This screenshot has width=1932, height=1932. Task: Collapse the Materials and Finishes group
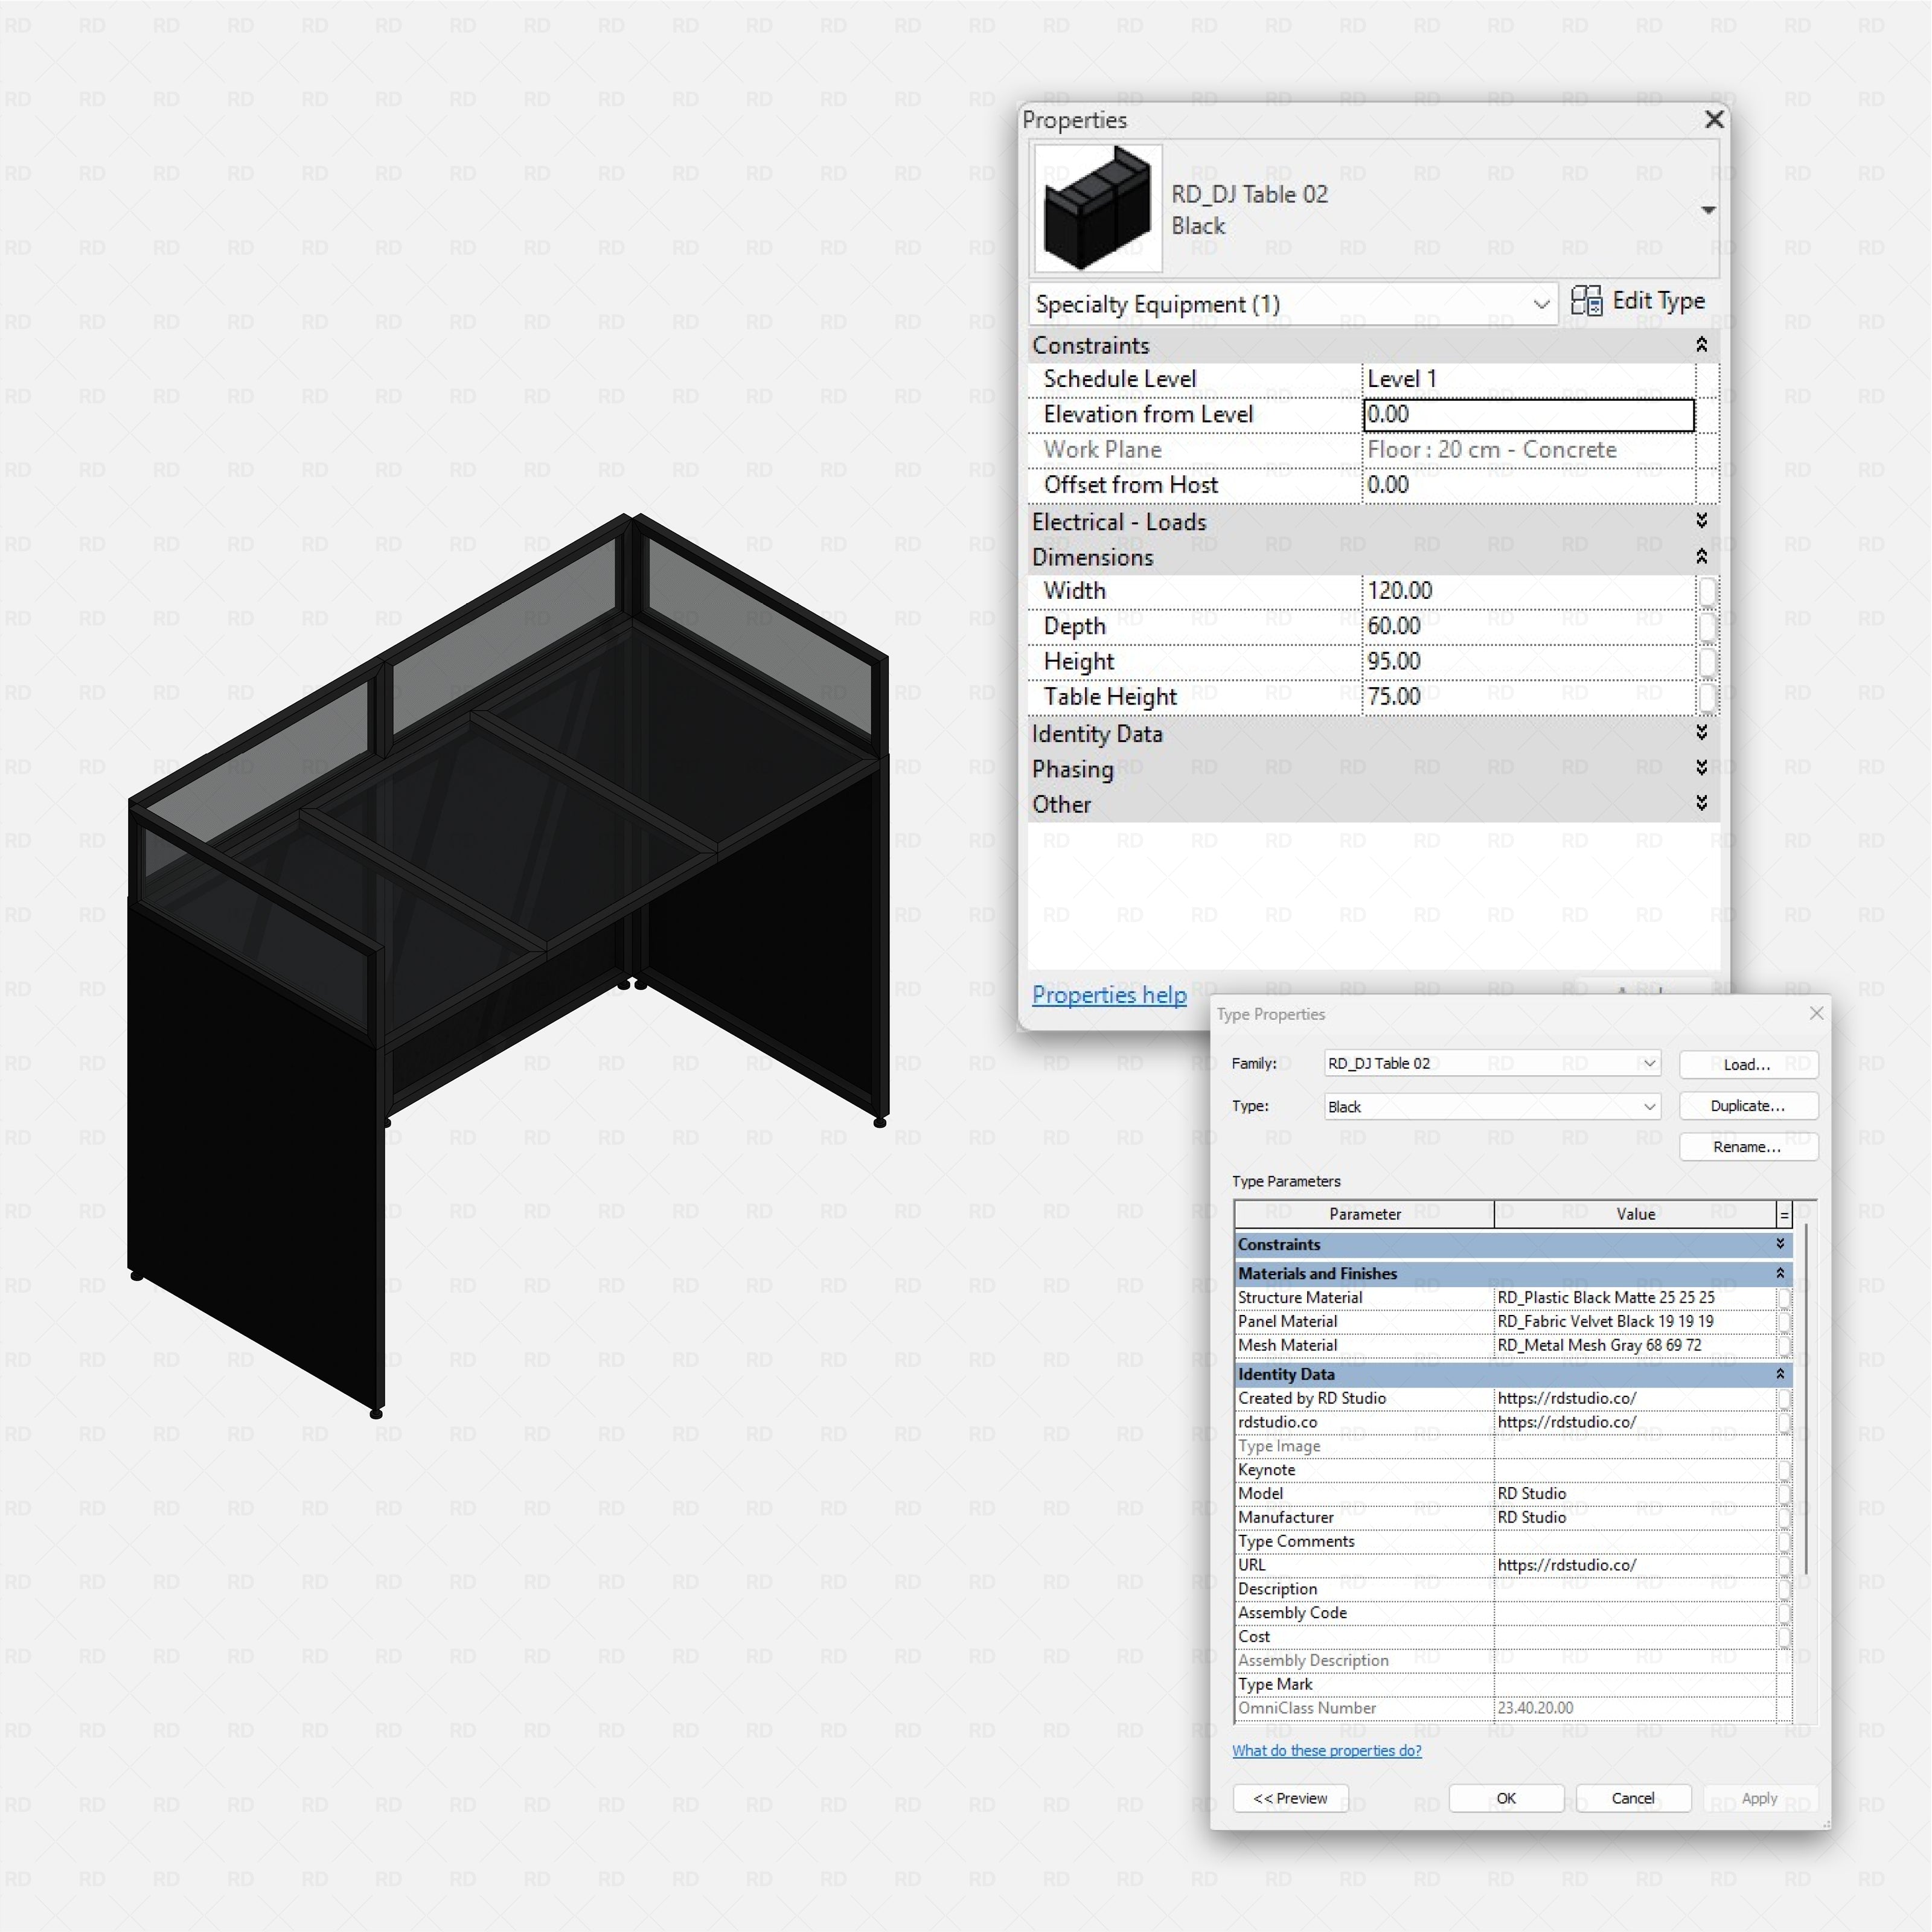[1780, 1273]
